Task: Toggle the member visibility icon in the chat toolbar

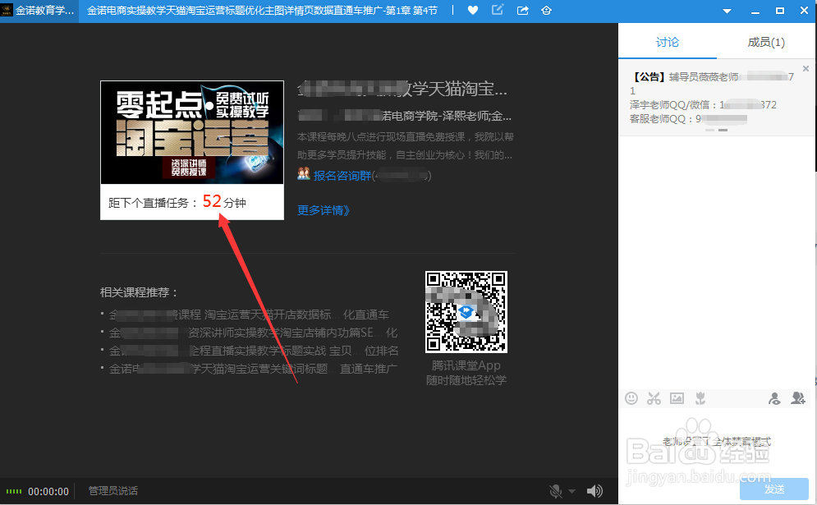Action: click(774, 397)
